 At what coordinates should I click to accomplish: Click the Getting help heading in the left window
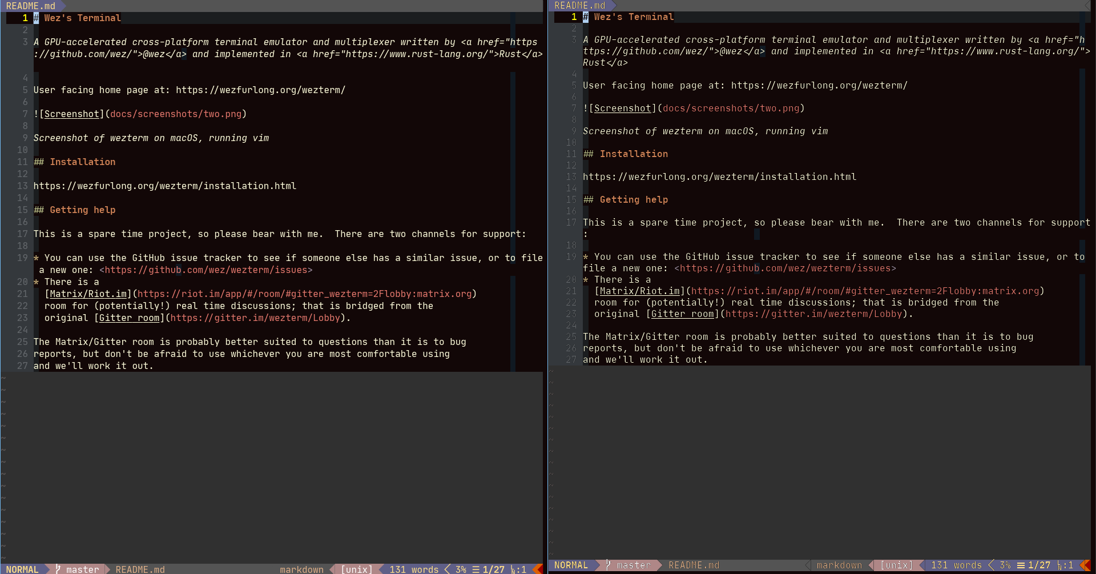(x=82, y=210)
